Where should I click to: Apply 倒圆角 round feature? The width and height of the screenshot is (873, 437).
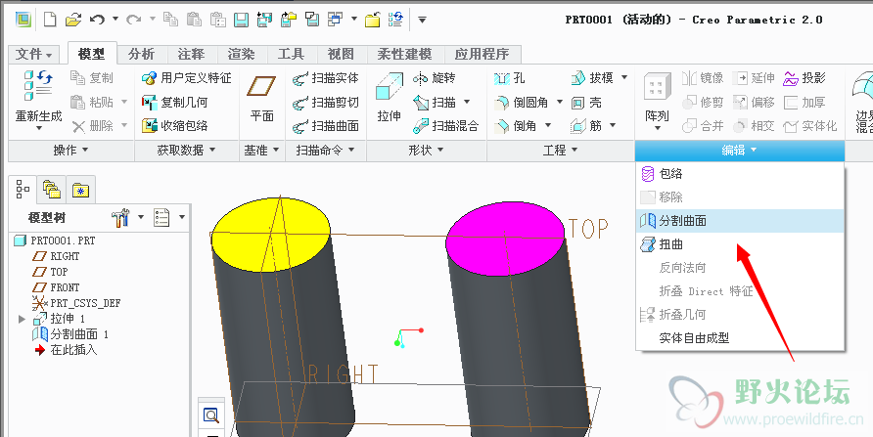click(521, 103)
